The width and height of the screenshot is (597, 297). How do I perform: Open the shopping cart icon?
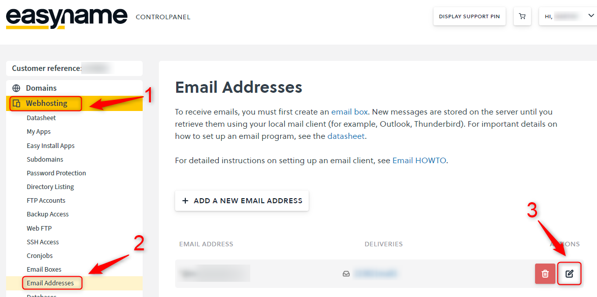[x=522, y=16]
